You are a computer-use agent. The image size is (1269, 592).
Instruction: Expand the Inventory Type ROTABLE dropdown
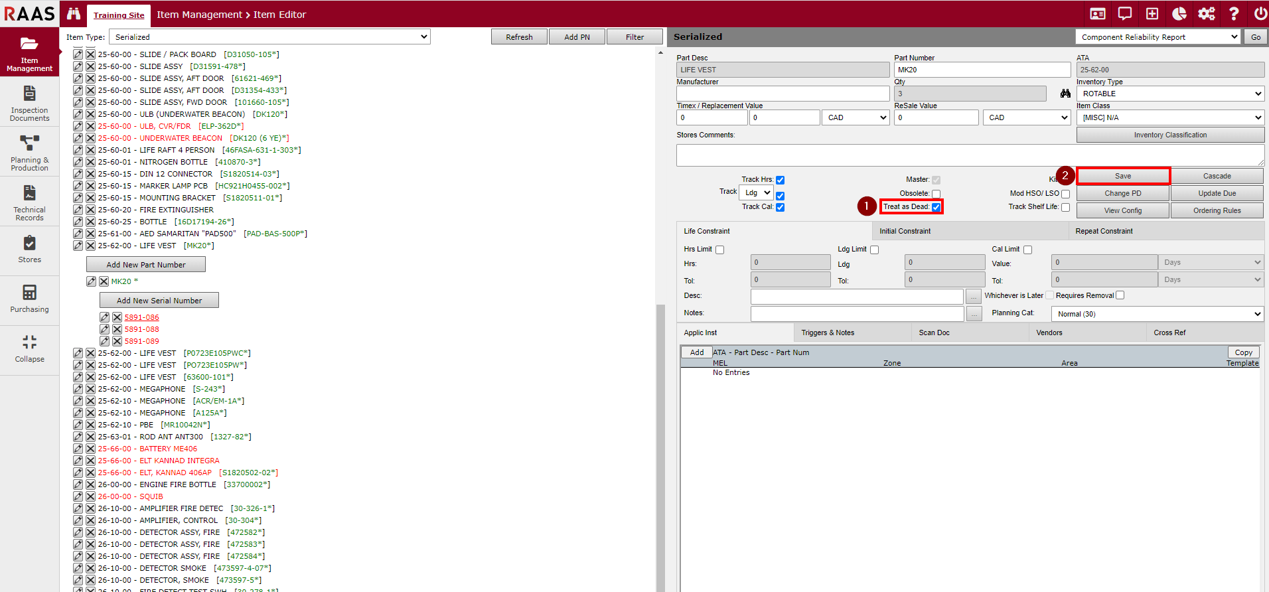point(1169,94)
